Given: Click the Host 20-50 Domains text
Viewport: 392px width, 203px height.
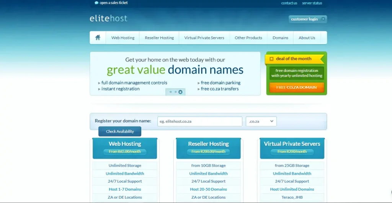Looking at the screenshot, I should (209, 189).
